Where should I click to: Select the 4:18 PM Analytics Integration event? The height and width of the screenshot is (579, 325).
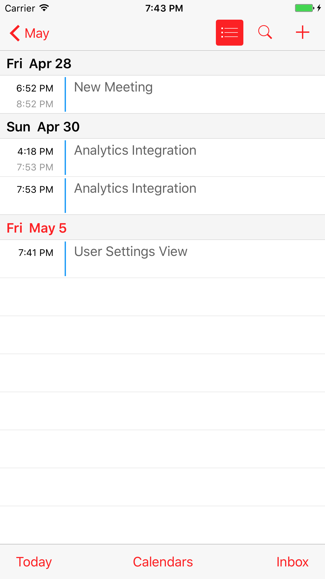(162, 158)
